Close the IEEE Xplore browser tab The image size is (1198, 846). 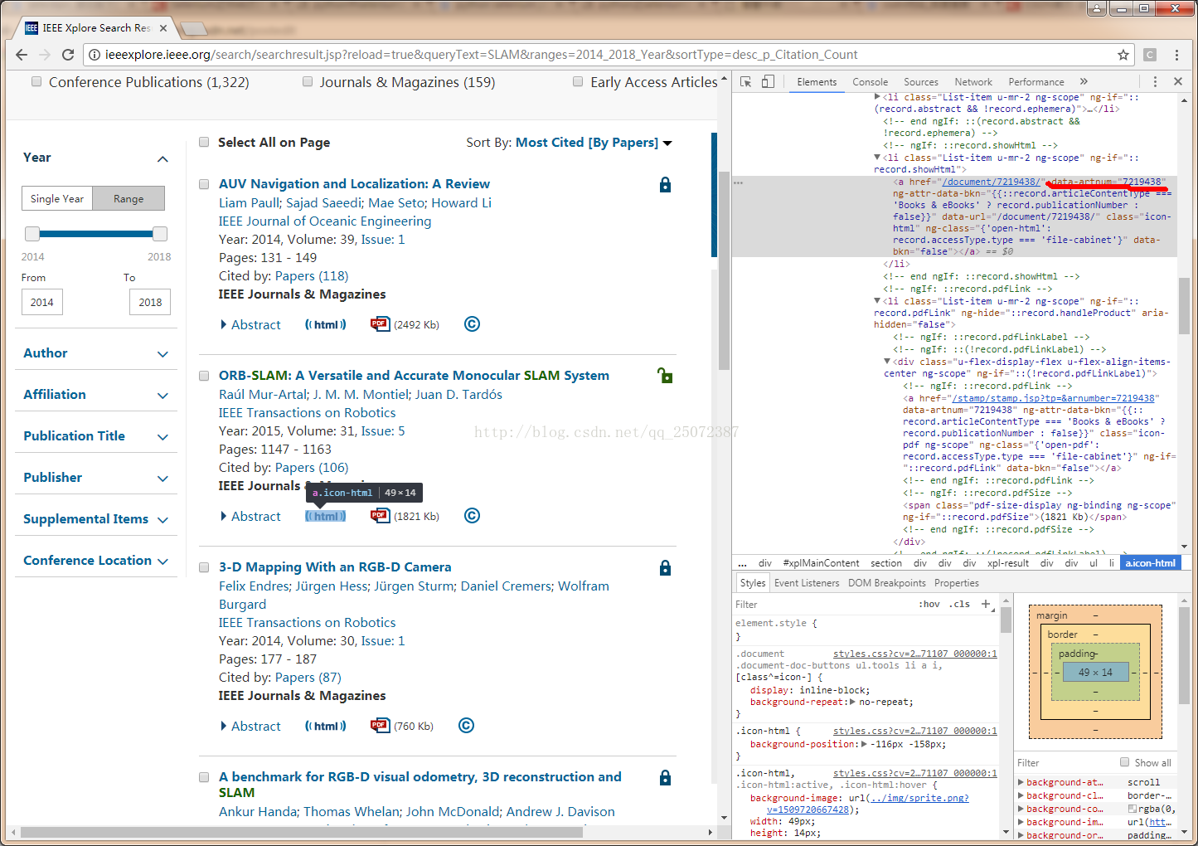coord(163,27)
